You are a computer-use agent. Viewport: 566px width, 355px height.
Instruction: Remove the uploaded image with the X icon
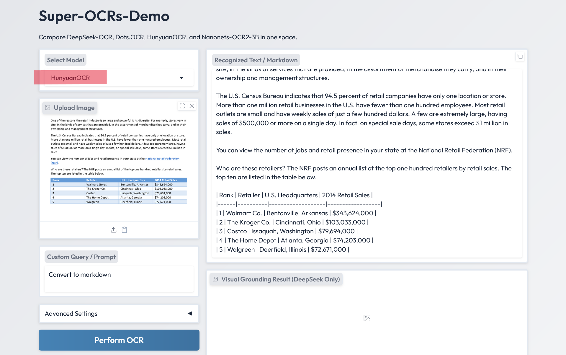click(192, 106)
